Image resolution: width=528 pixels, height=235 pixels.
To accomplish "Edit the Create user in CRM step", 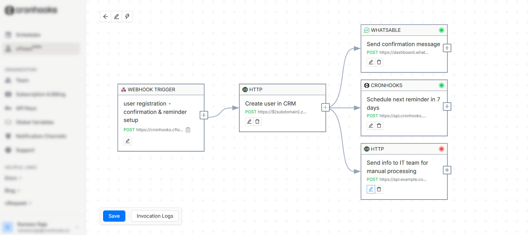I will (249, 122).
